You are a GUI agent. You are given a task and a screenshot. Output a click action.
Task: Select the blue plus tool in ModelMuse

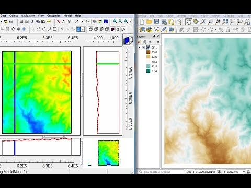pyautogui.click(x=24, y=29)
